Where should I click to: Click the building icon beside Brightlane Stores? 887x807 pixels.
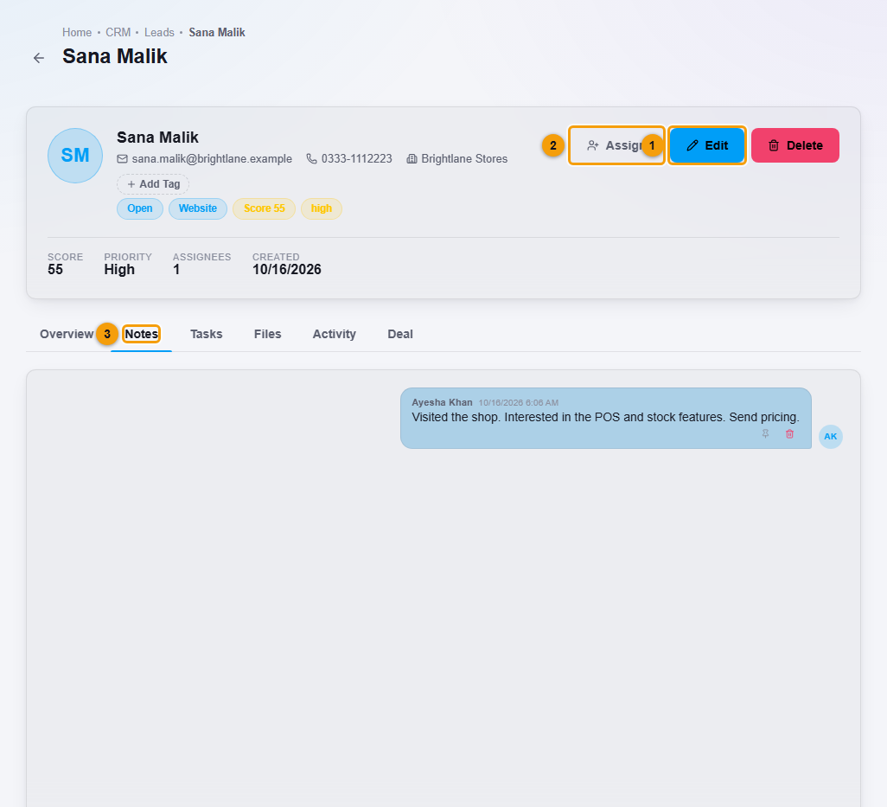(x=412, y=159)
